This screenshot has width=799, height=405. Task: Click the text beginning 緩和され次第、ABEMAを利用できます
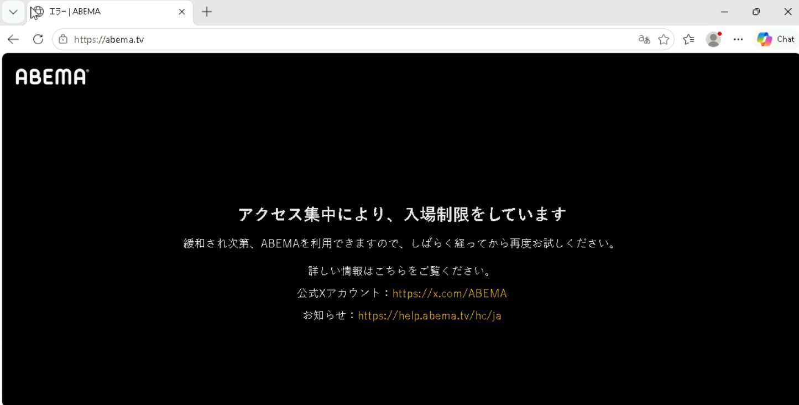point(400,243)
